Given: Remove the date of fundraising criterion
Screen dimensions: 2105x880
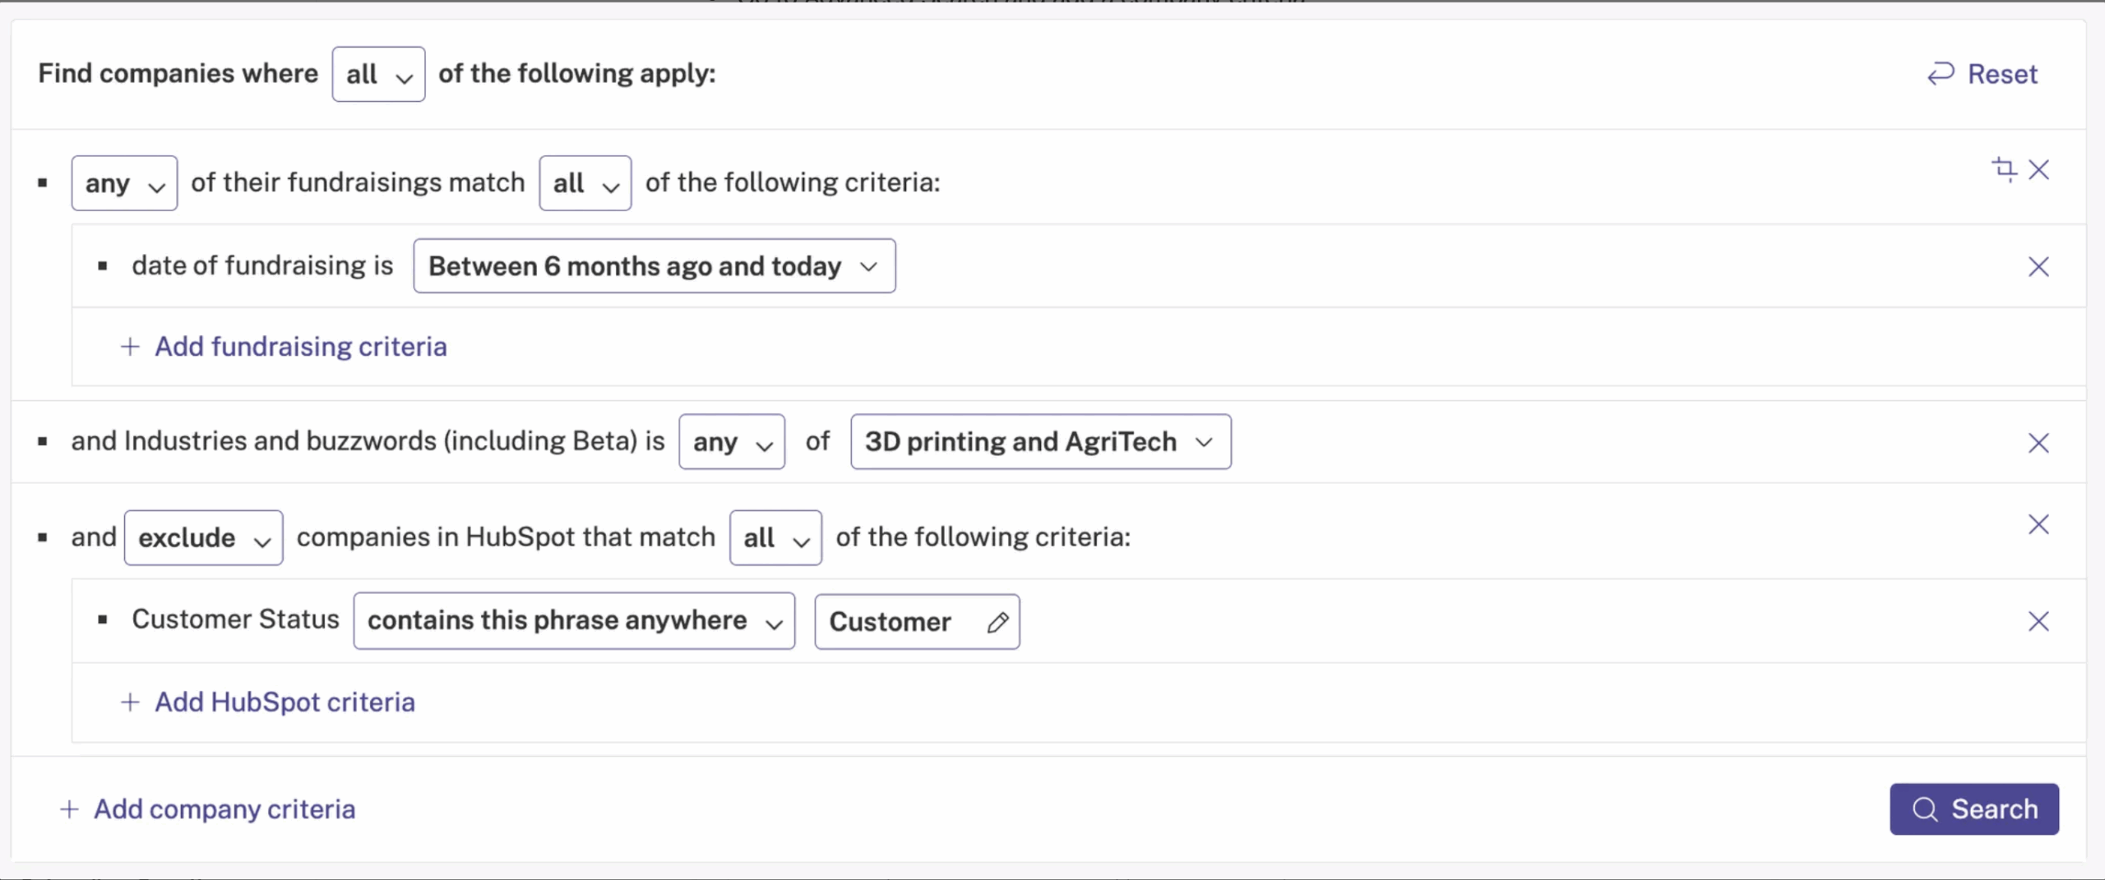Looking at the screenshot, I should [2038, 267].
